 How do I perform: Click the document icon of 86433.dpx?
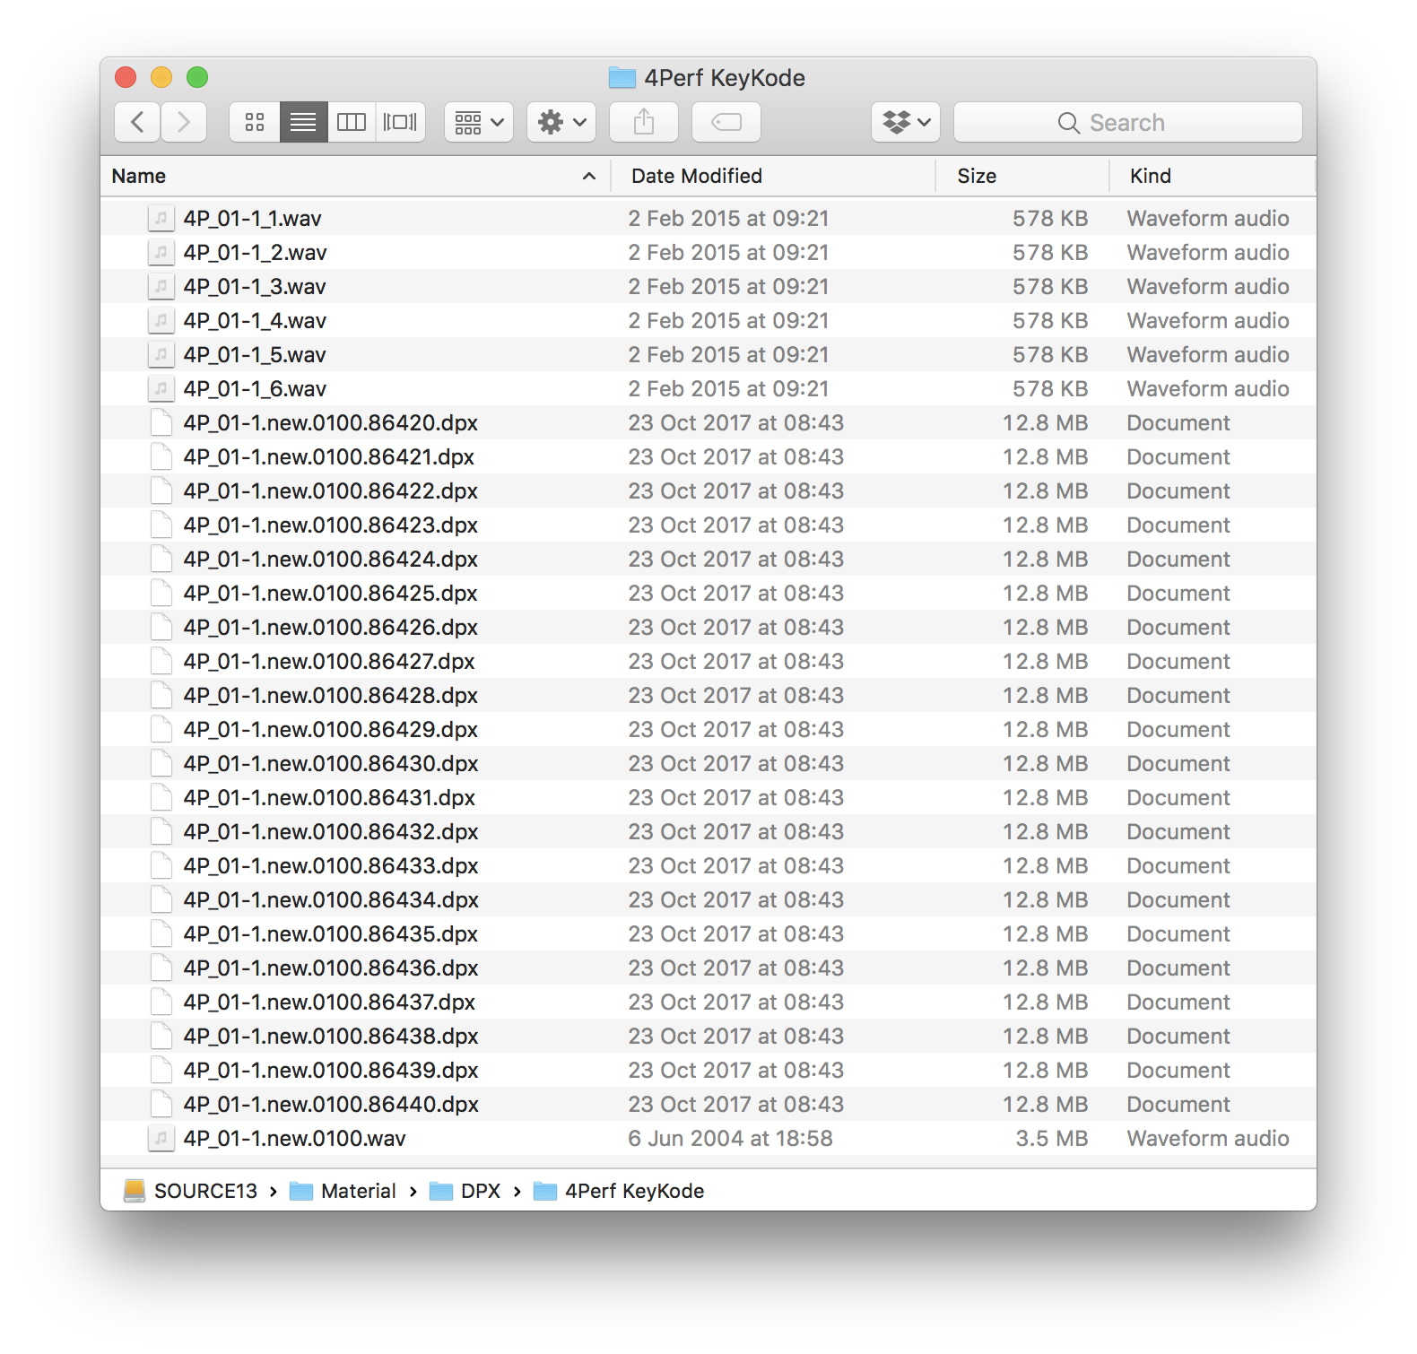(x=161, y=865)
